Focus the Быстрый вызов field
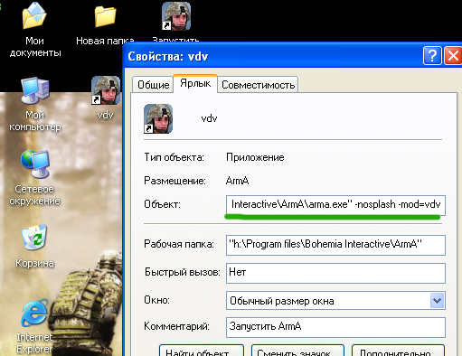This screenshot has height=356, width=462. coord(335,273)
